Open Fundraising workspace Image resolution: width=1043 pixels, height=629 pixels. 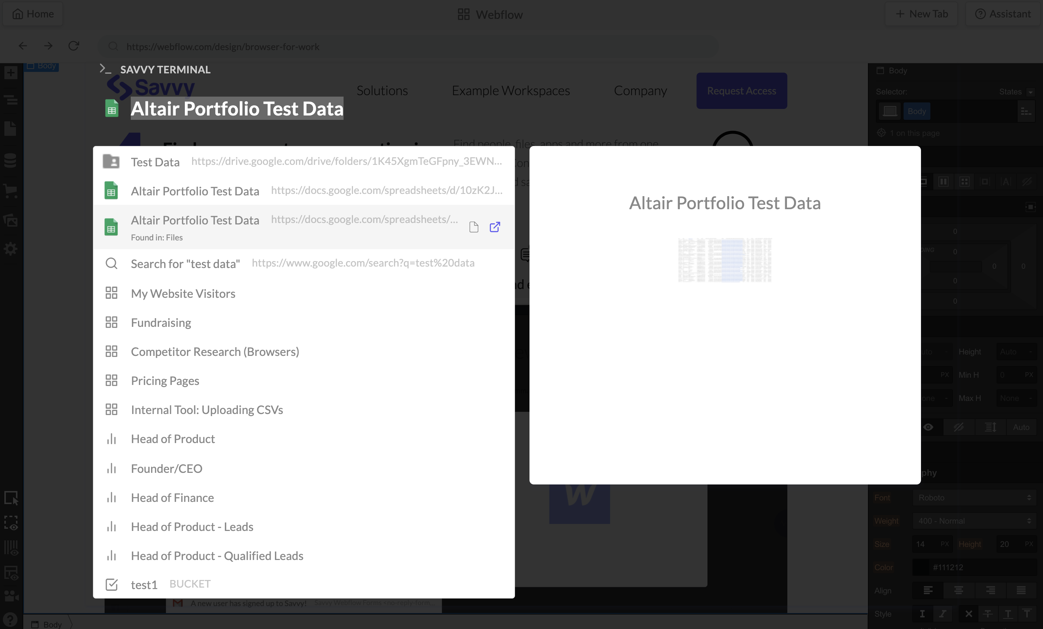(x=304, y=322)
